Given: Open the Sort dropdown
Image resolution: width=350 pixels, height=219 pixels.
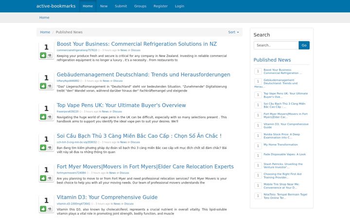Looking at the screenshot, I should point(233,32).
